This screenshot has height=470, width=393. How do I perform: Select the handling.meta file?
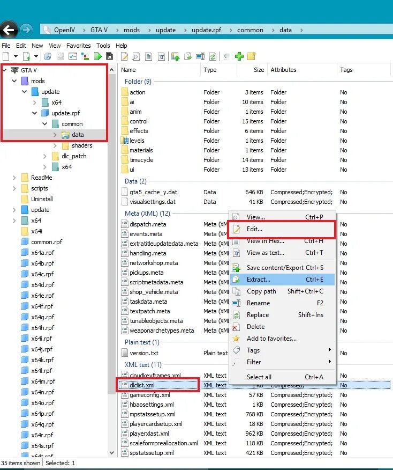pos(148,253)
